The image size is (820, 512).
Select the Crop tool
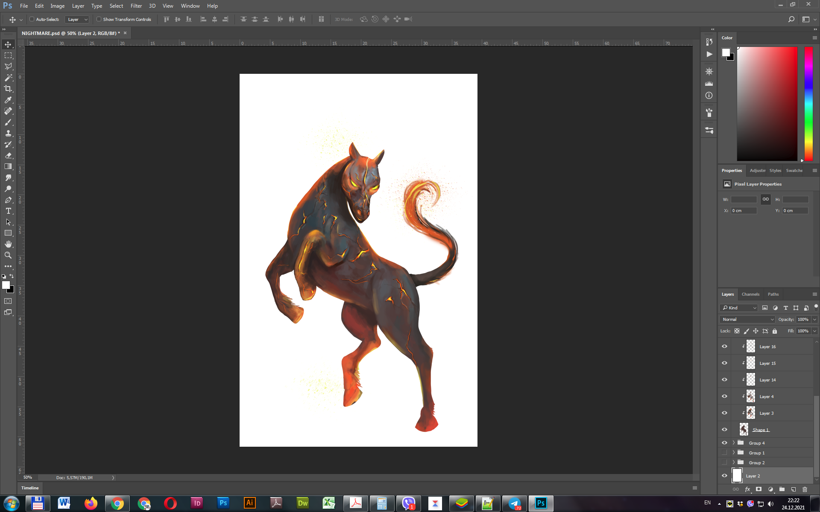pyautogui.click(x=8, y=89)
